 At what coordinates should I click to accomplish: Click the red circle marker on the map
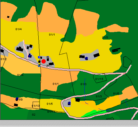coord(43,61)
